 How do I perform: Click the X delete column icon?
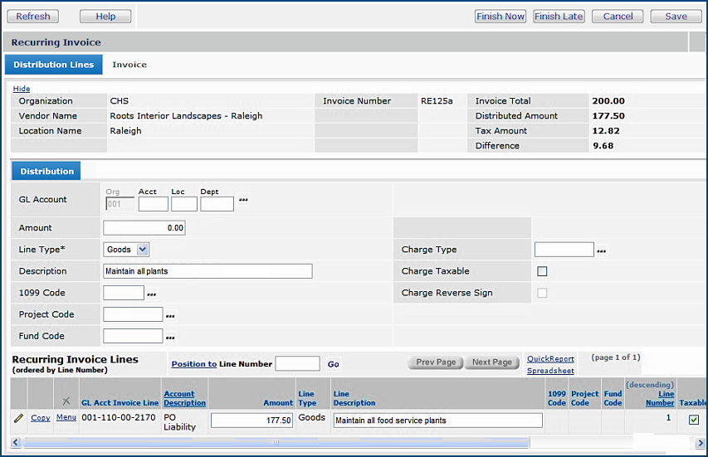66,401
